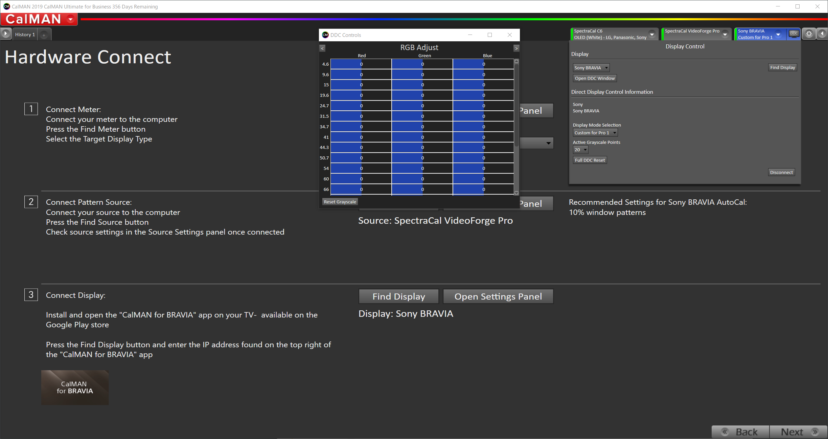This screenshot has width=828, height=439.
Task: Adjust the Green slider at 50.7 row
Action: coord(422,158)
